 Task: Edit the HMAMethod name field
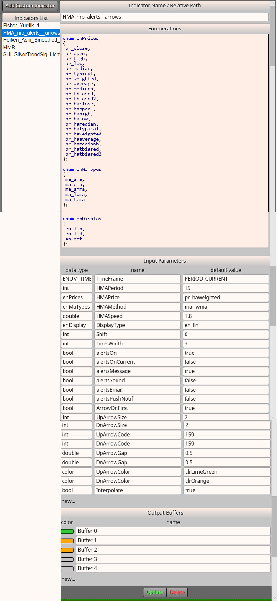click(x=137, y=307)
